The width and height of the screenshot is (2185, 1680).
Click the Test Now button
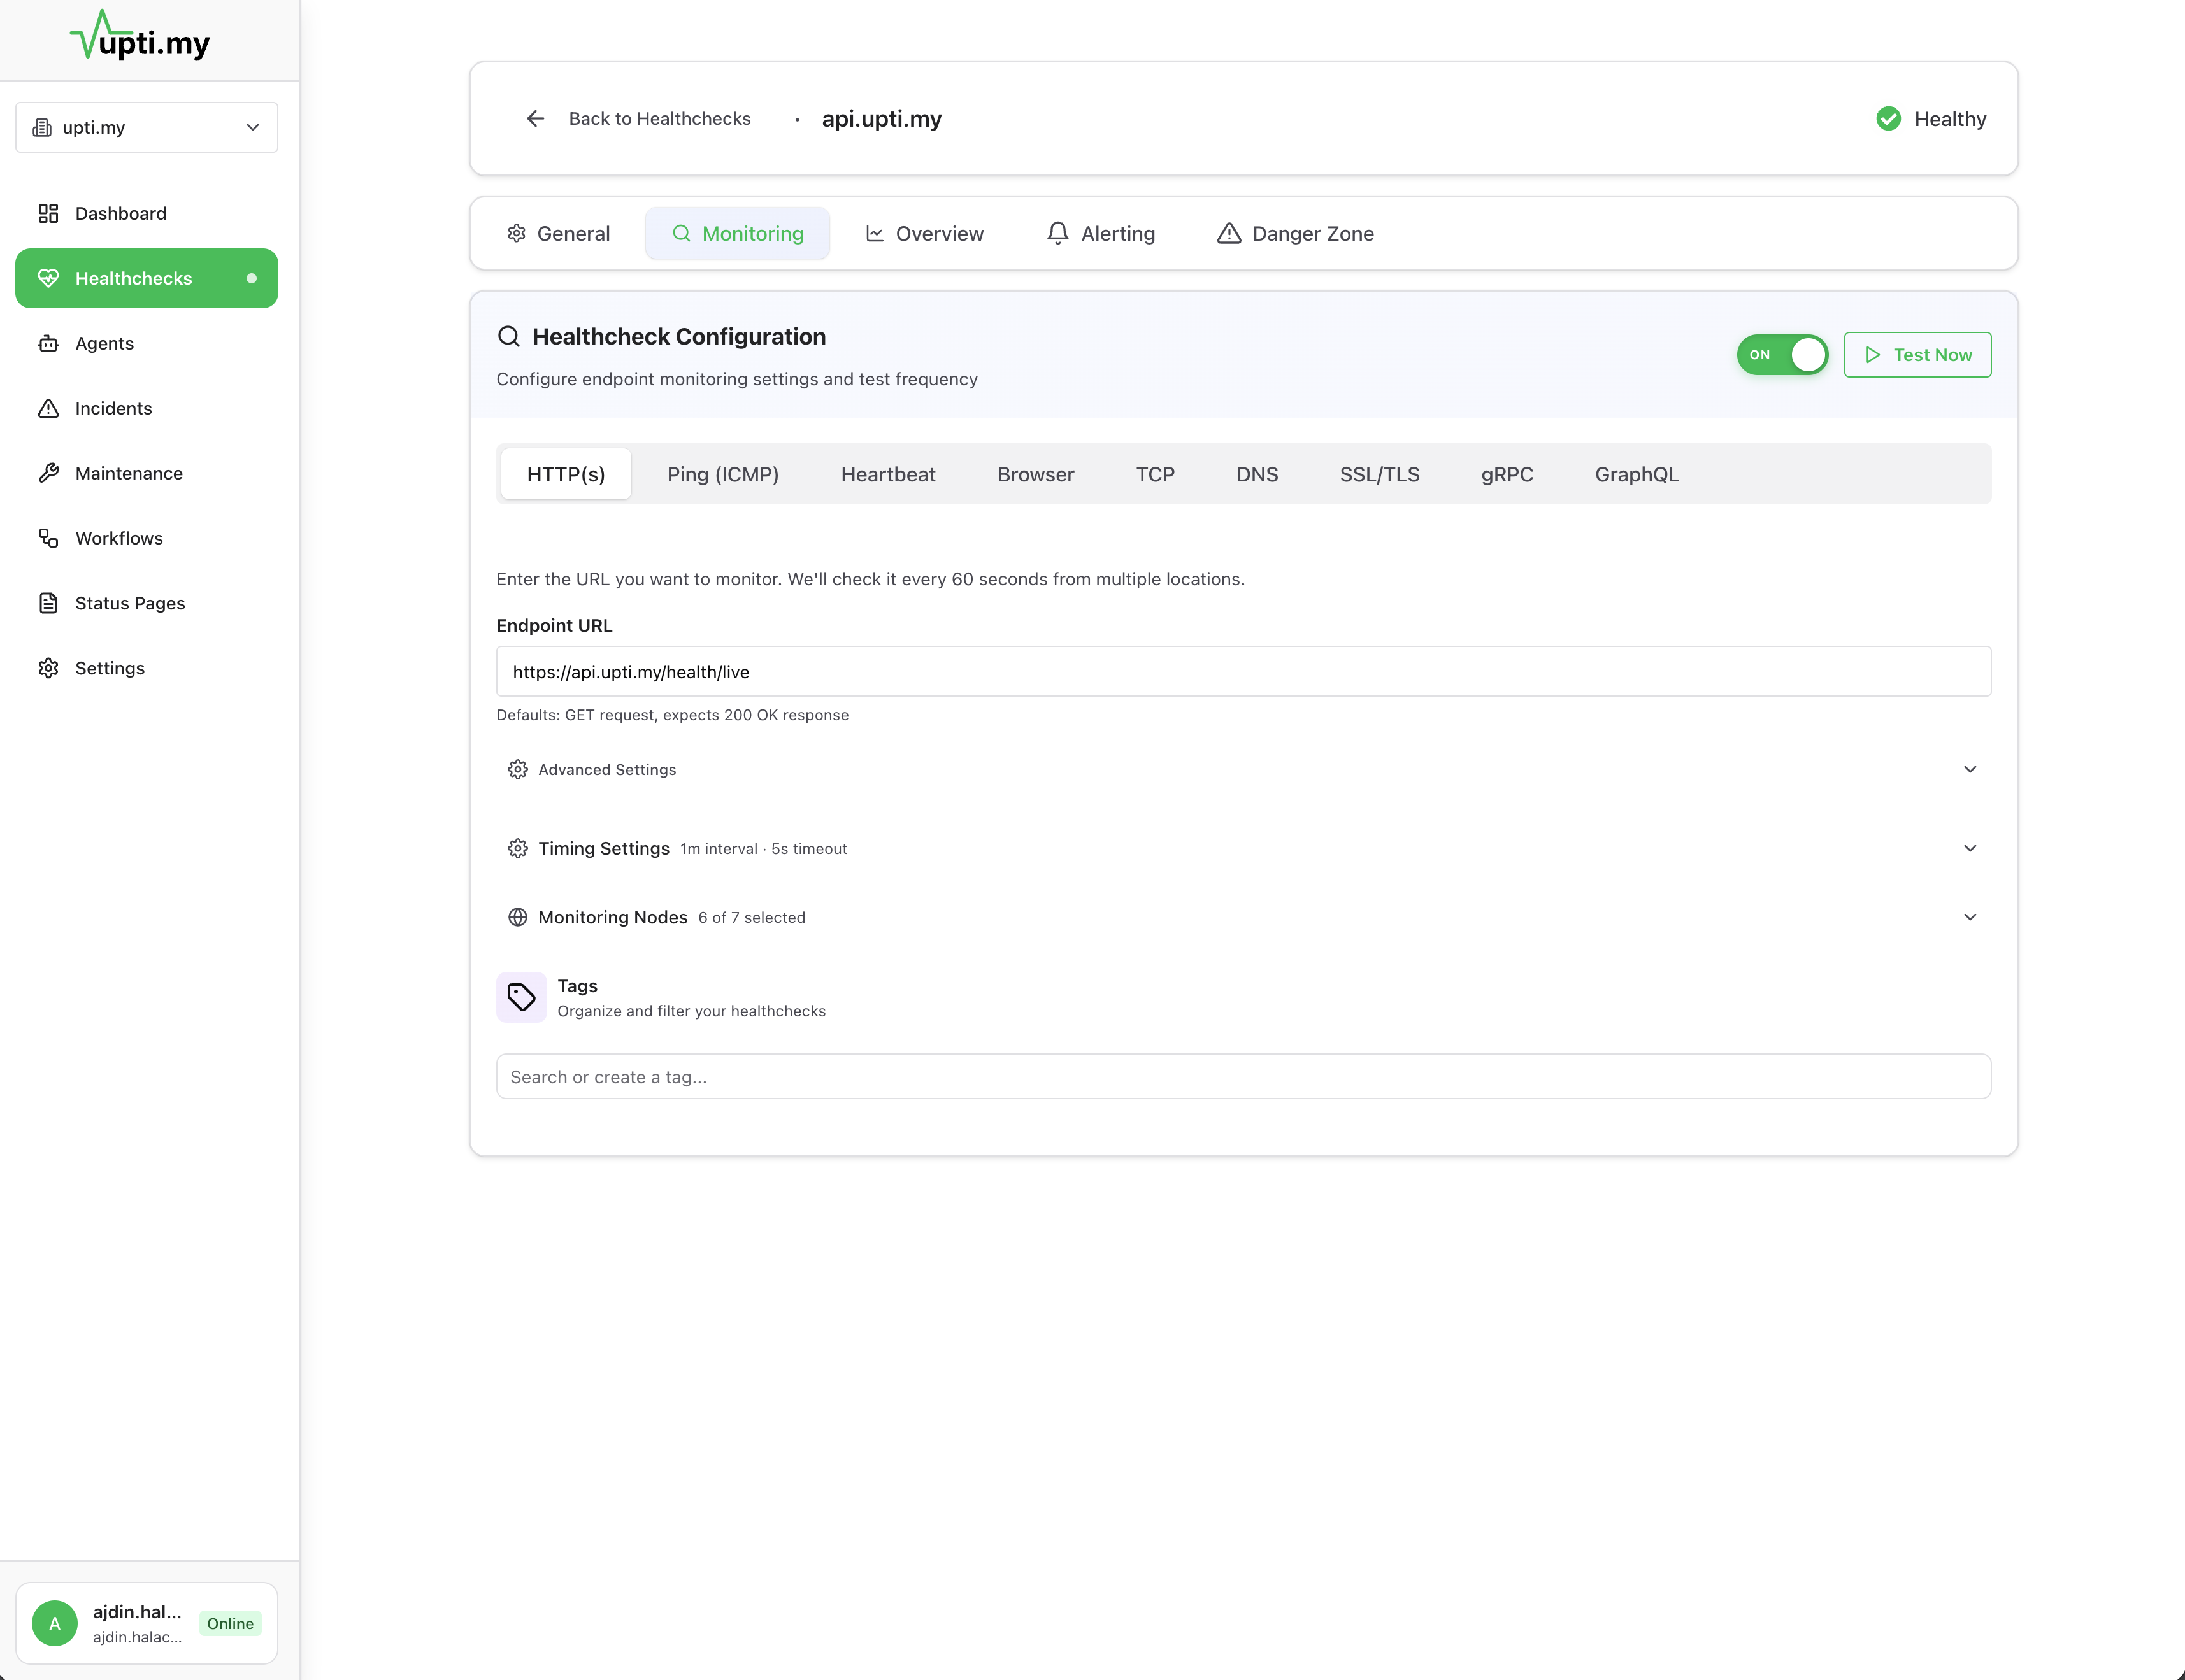[1917, 355]
